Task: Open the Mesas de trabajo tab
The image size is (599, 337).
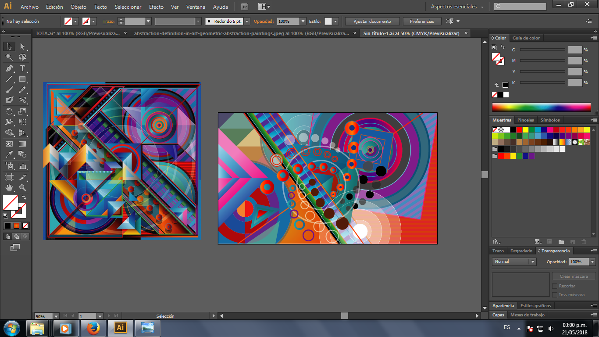Action: [x=527, y=315]
